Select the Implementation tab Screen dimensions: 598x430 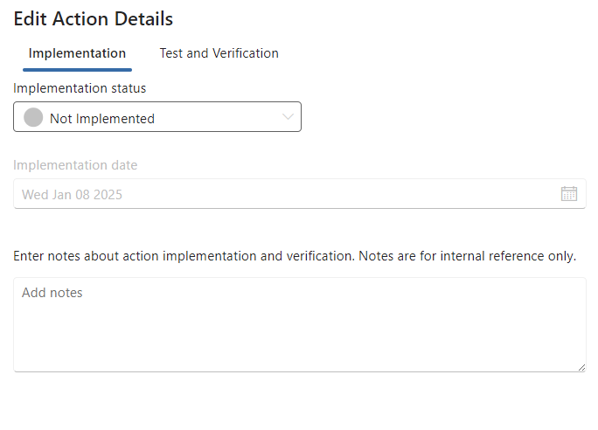tap(77, 53)
